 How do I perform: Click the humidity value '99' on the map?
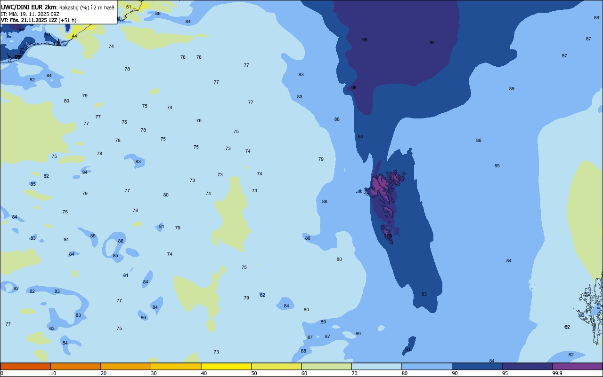click(365, 40)
